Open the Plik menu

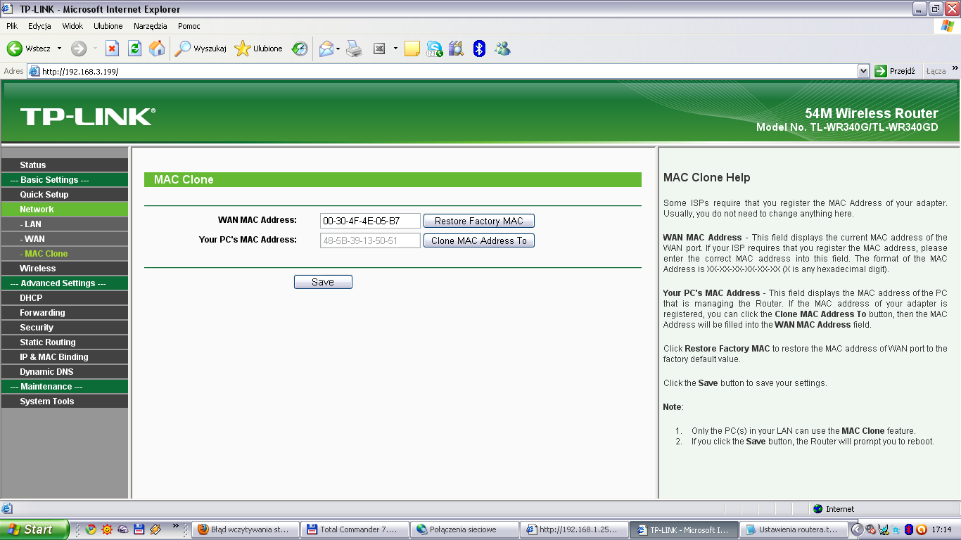coord(12,26)
